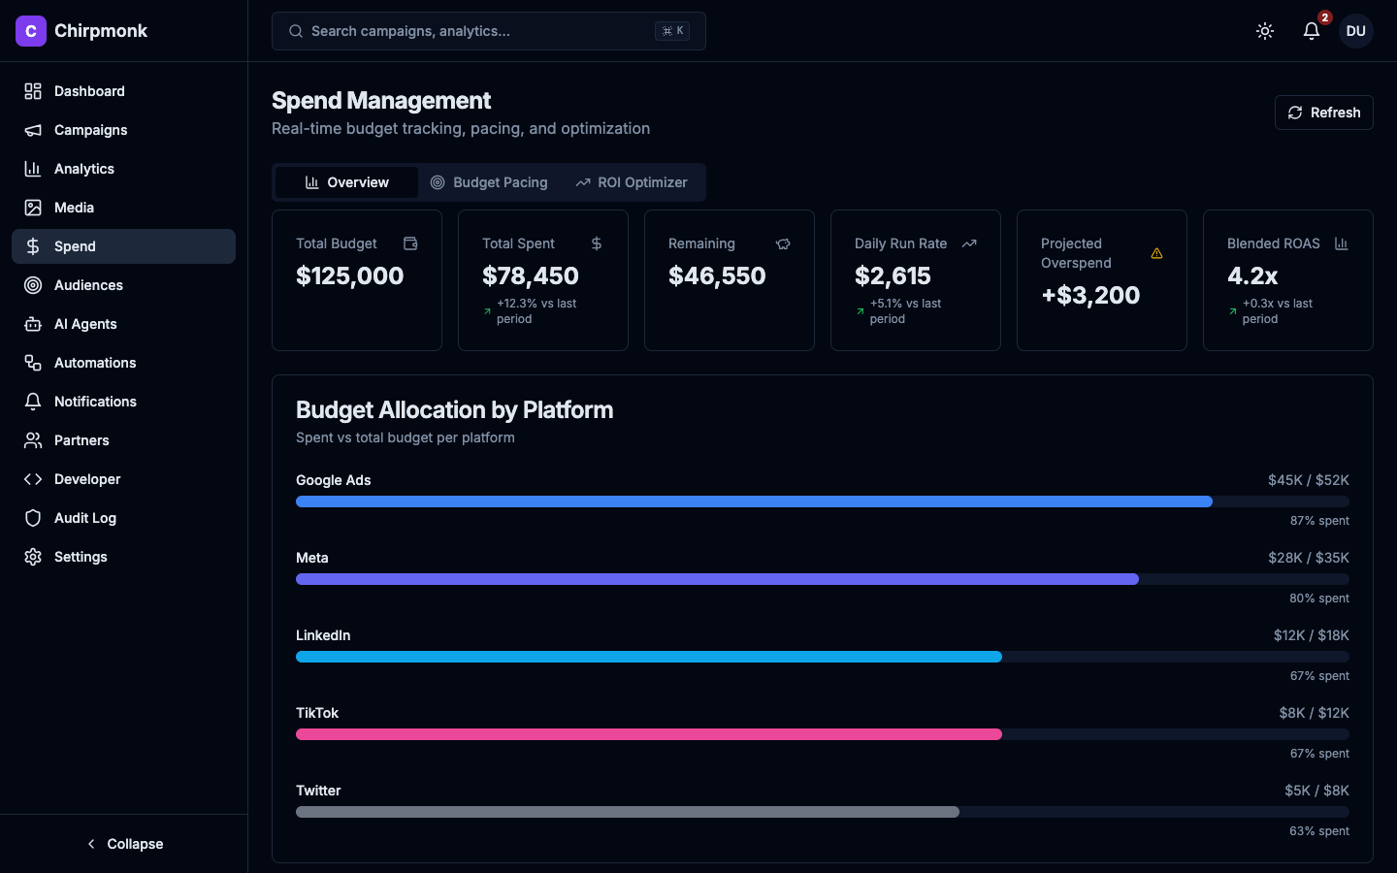Toggle light mode with the sun icon

1265,31
